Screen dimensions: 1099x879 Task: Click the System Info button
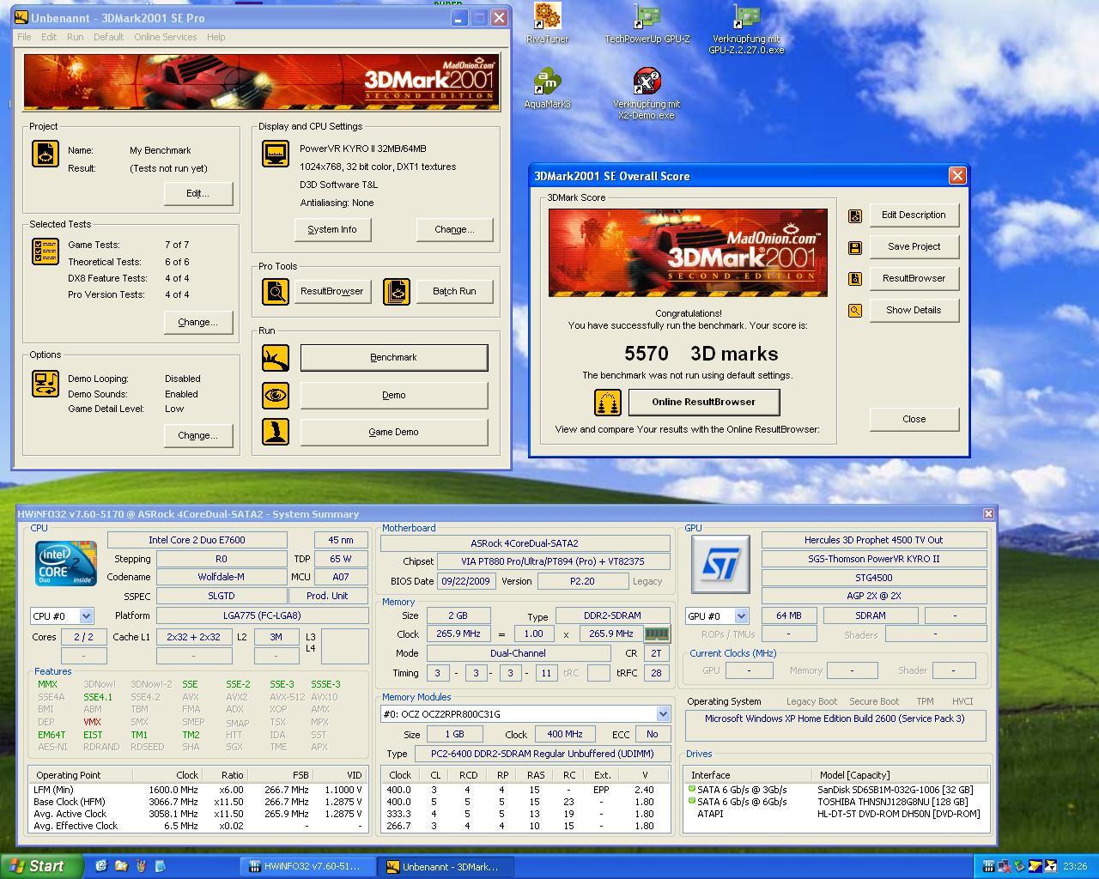point(332,229)
